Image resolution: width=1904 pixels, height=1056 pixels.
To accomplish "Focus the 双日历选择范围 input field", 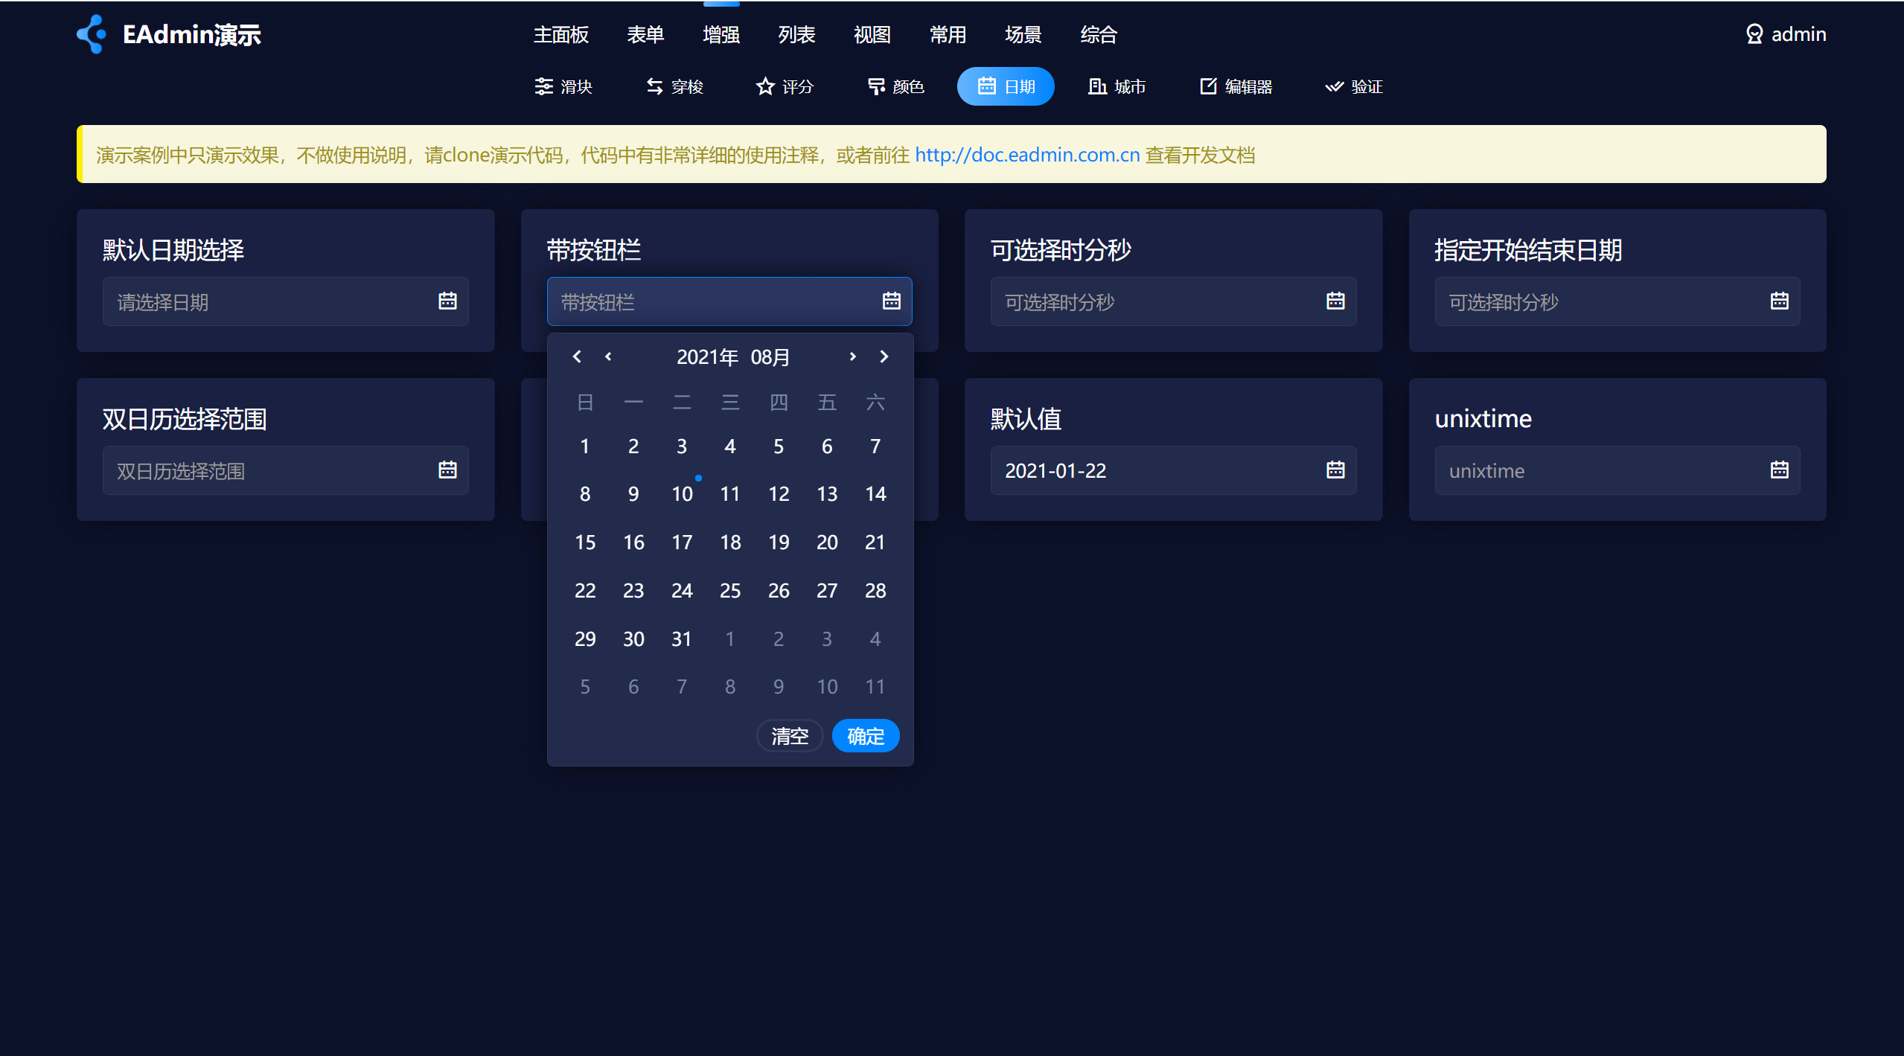I will coord(286,470).
